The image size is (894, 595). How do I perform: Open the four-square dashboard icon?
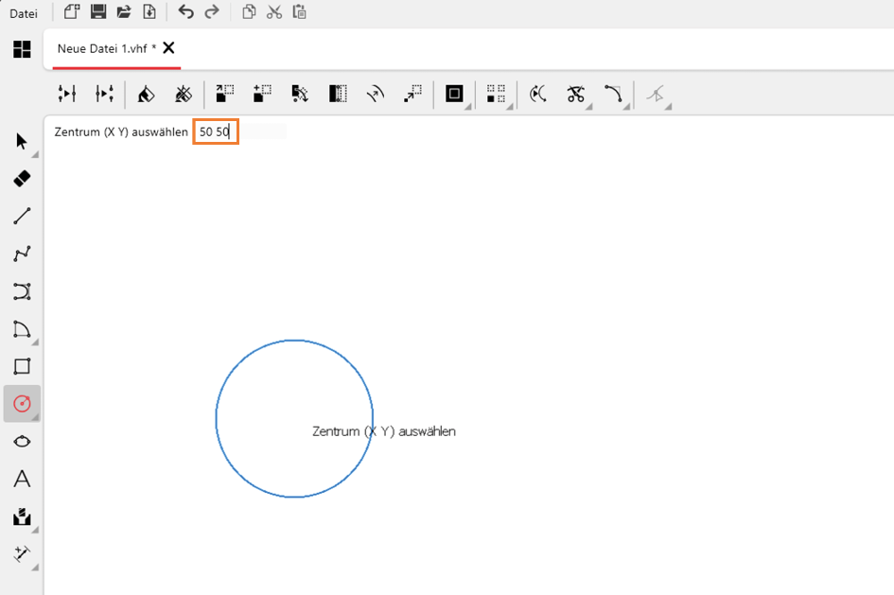pos(22,49)
